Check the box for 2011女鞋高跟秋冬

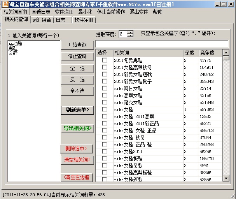pos(104,67)
